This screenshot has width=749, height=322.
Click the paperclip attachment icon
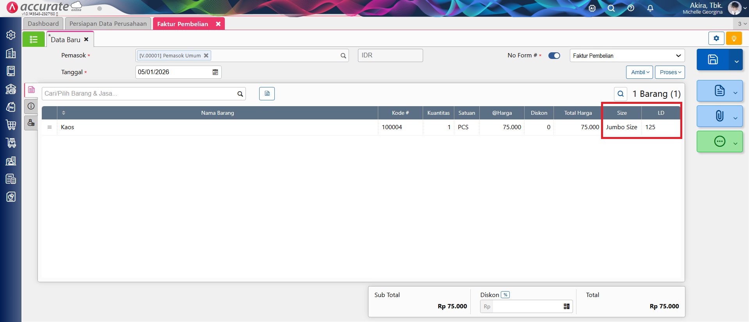coord(719,116)
